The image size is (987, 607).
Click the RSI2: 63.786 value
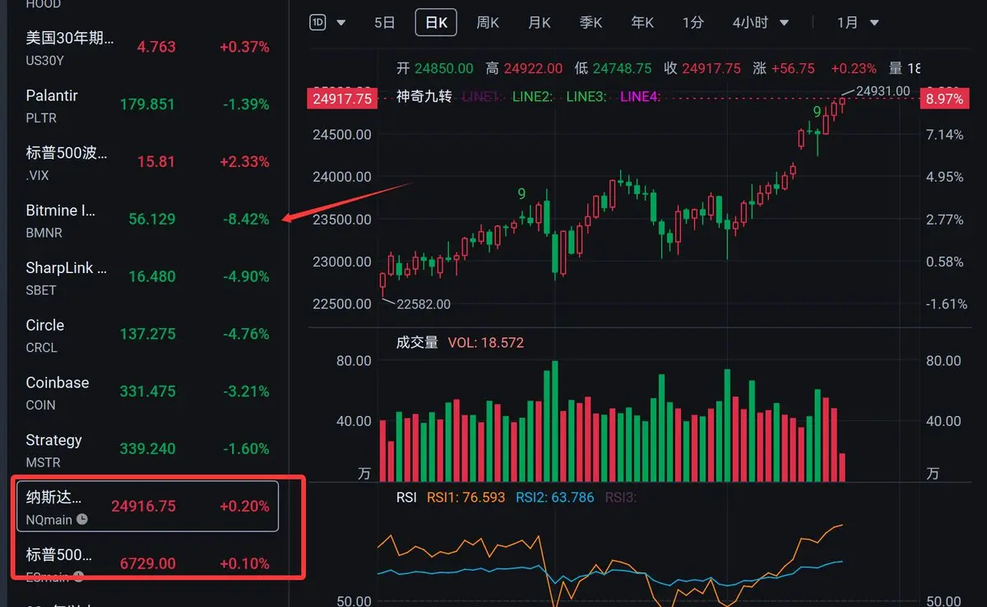pyautogui.click(x=554, y=497)
